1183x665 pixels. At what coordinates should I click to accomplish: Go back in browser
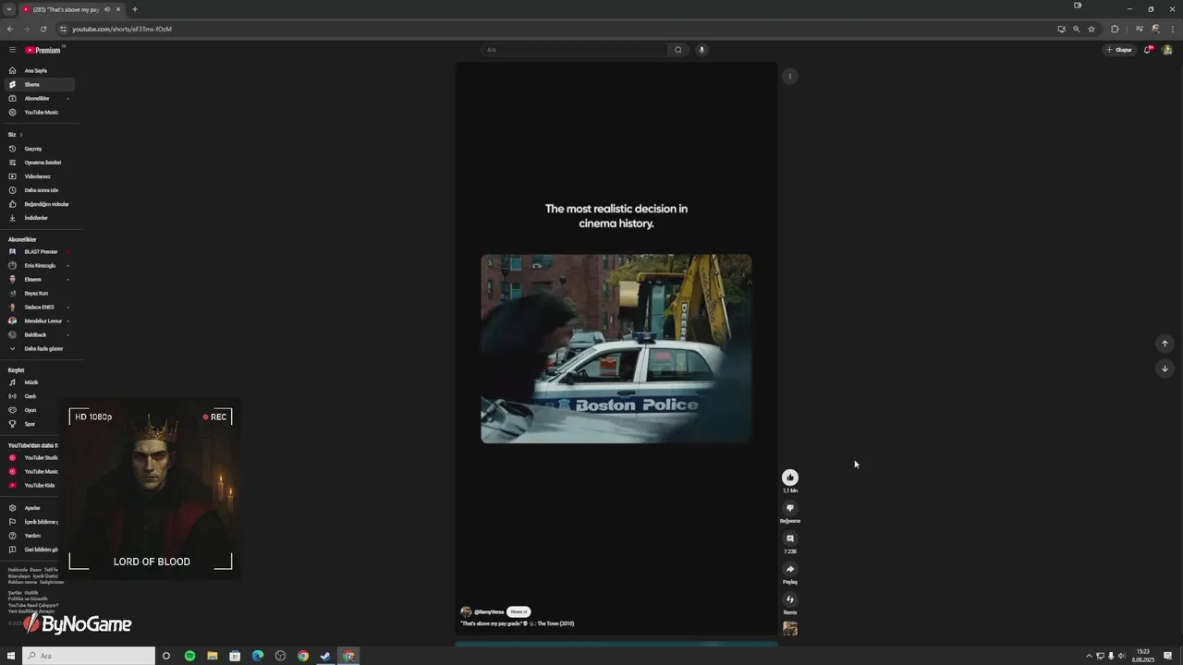[10, 29]
